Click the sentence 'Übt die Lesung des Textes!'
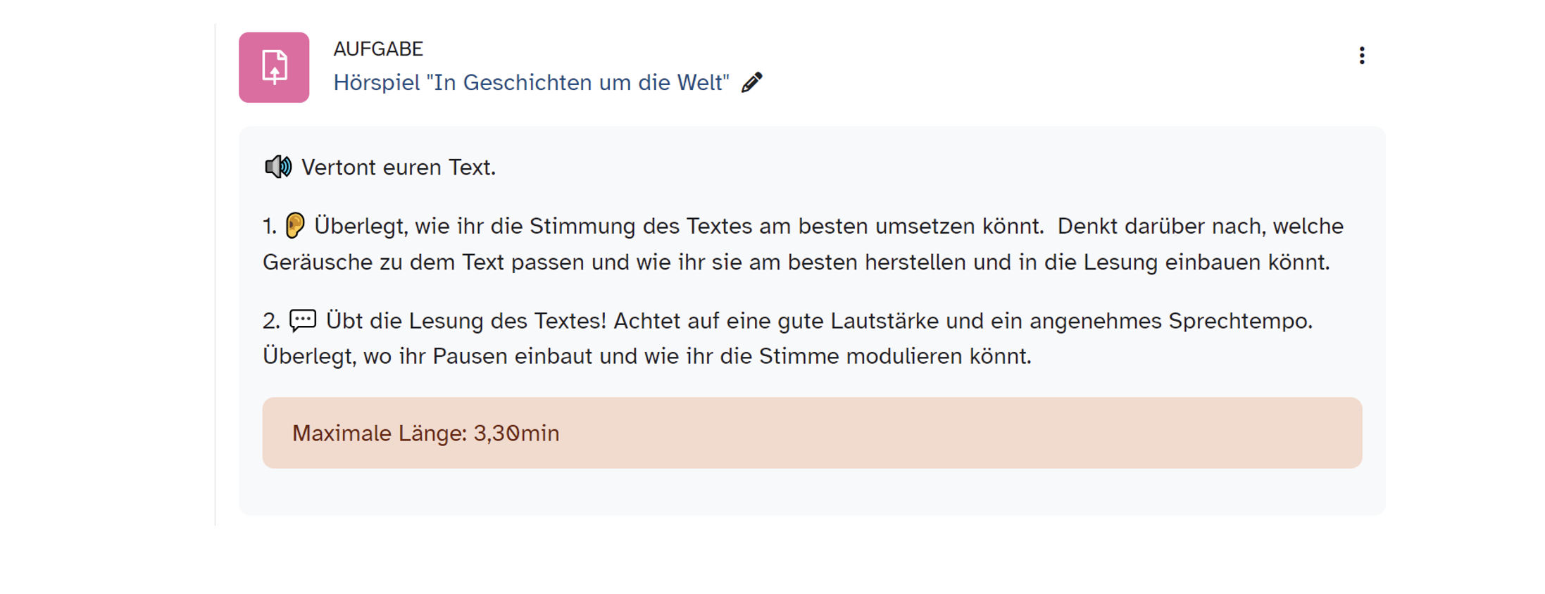The height and width of the screenshot is (594, 1545). click(465, 321)
